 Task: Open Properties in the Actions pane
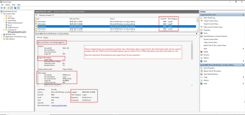pos(207,30)
